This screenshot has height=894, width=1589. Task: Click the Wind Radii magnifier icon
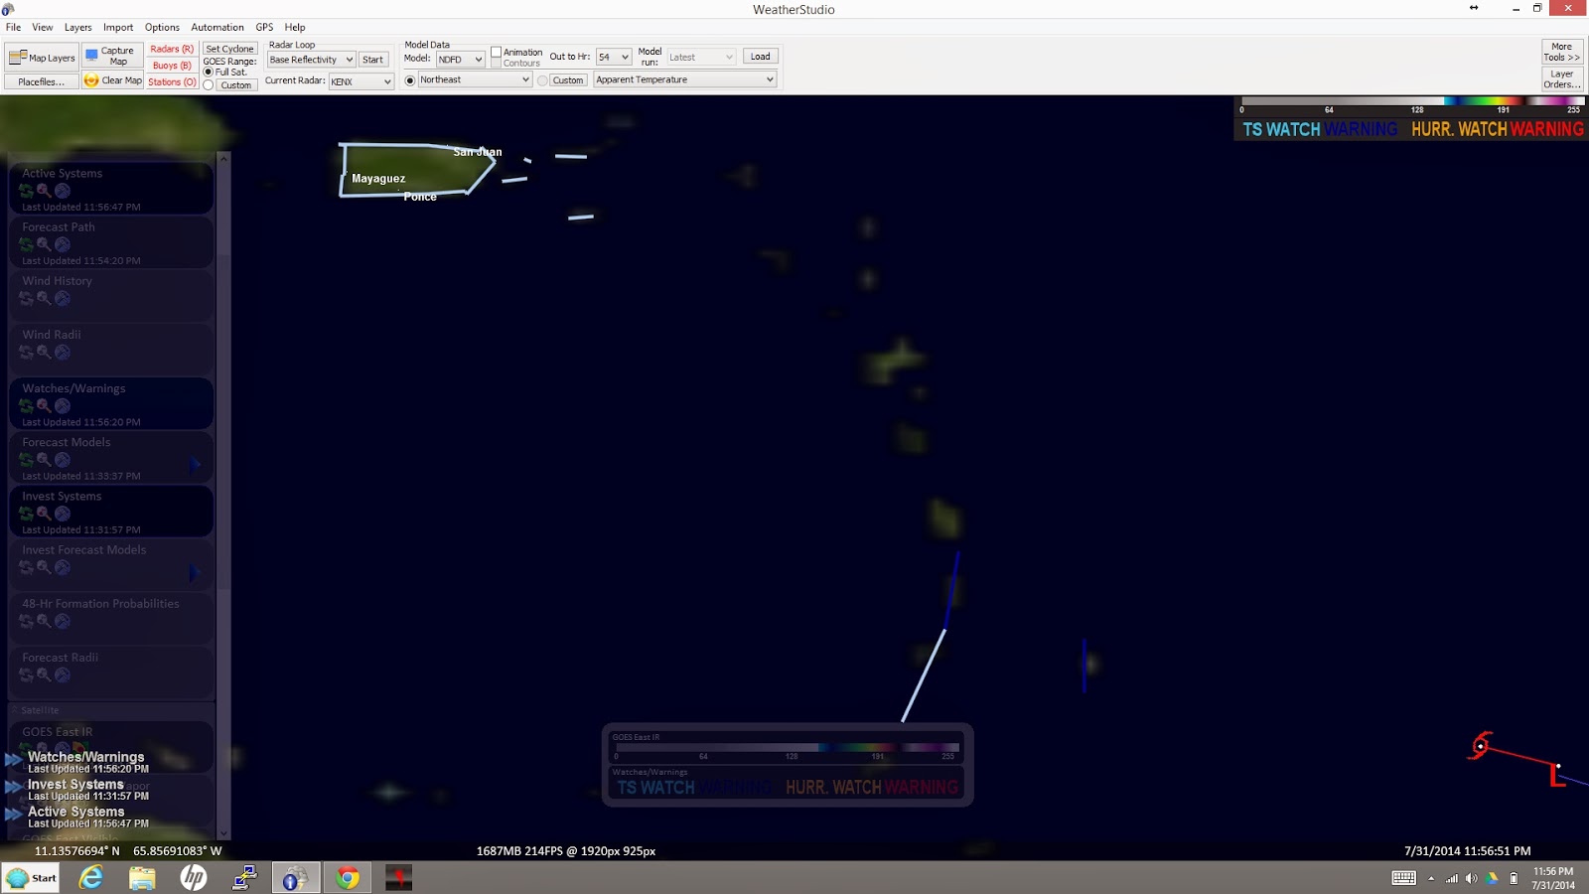click(x=44, y=352)
